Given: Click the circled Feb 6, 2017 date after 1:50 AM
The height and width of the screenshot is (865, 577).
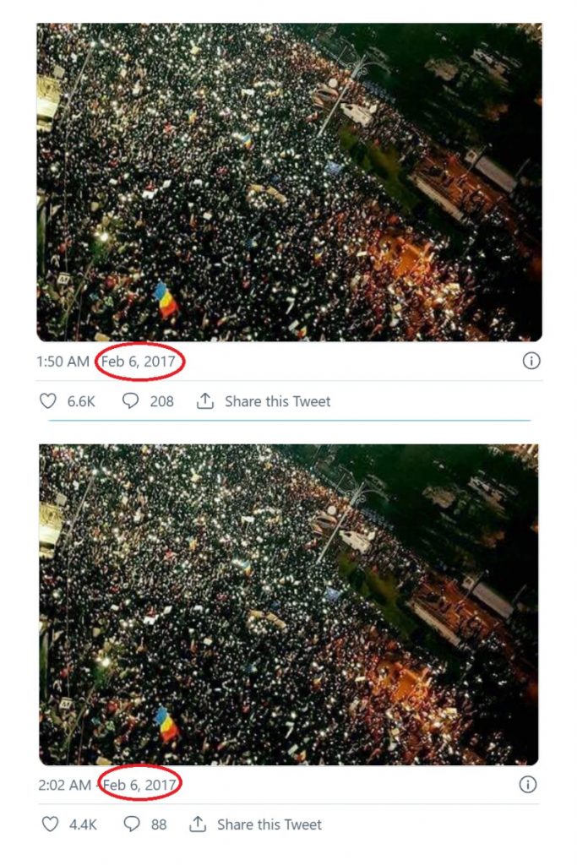Looking at the screenshot, I should [x=139, y=362].
